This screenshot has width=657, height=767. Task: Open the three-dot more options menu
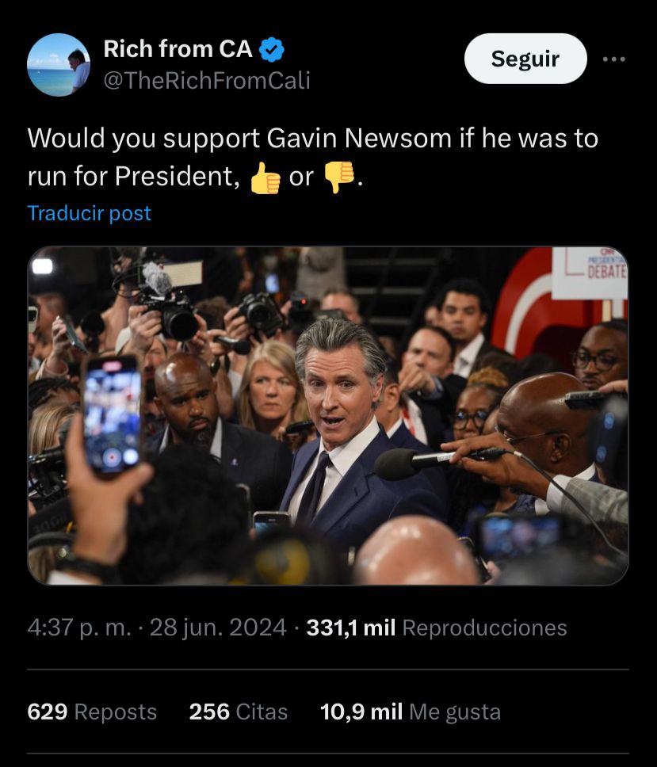[x=614, y=59]
